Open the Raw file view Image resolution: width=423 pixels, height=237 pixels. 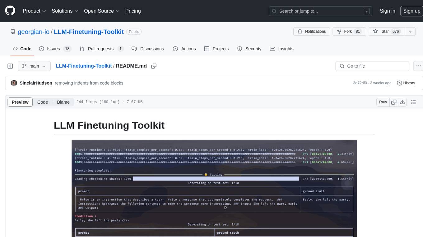(383, 102)
